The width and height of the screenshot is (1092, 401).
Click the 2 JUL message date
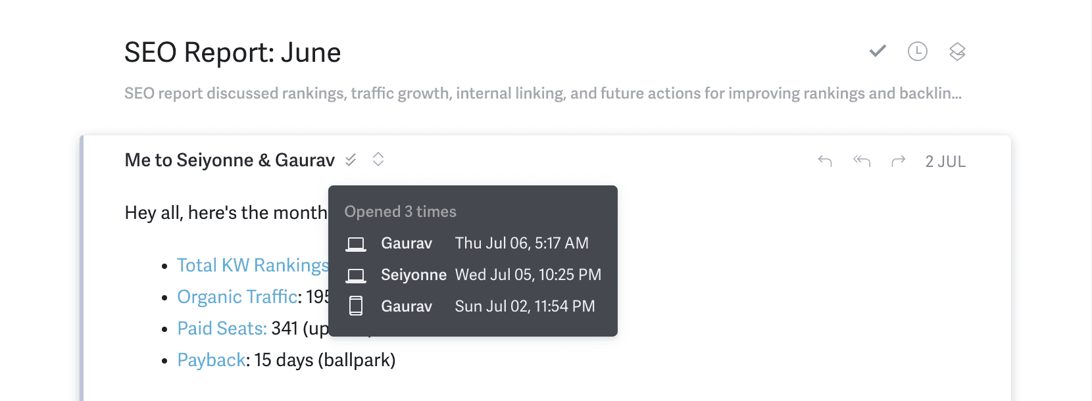click(945, 162)
